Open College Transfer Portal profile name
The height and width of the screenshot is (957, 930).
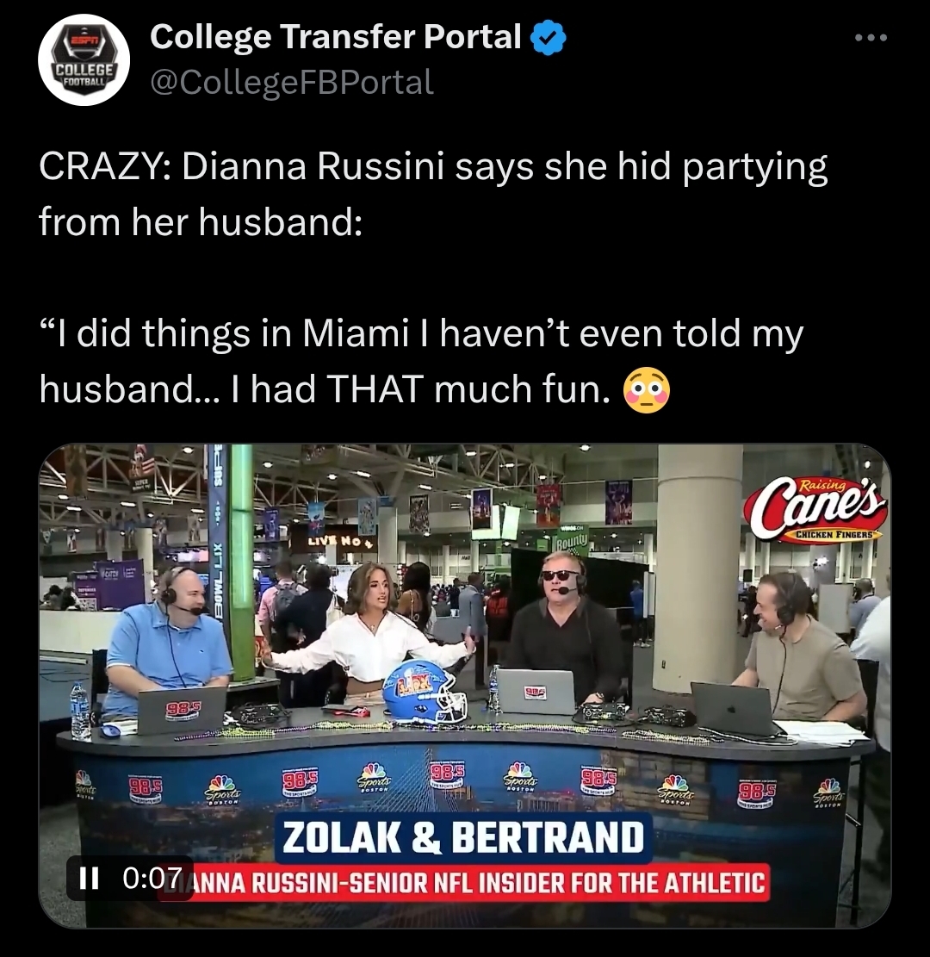336,37
